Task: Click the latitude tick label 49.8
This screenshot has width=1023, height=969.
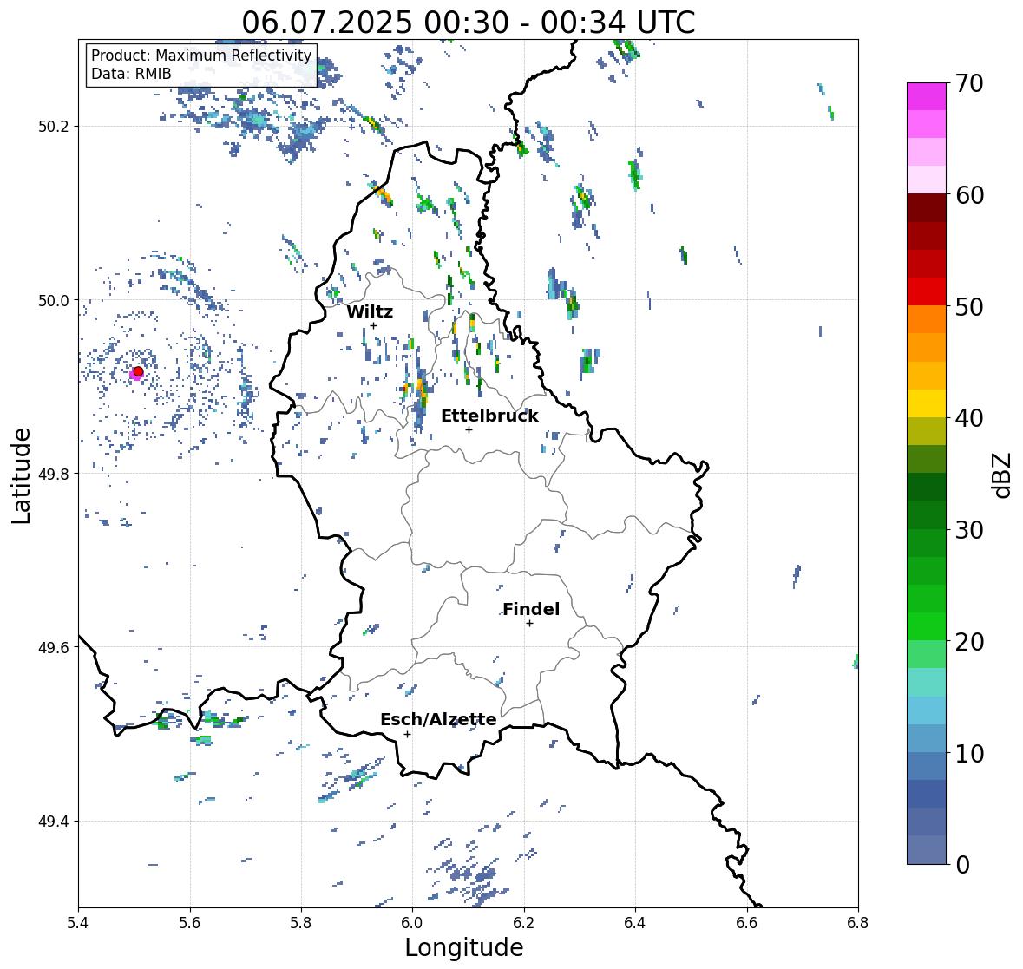Action: pos(54,474)
